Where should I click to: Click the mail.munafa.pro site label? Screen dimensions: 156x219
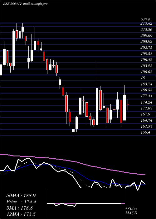(35, 4)
